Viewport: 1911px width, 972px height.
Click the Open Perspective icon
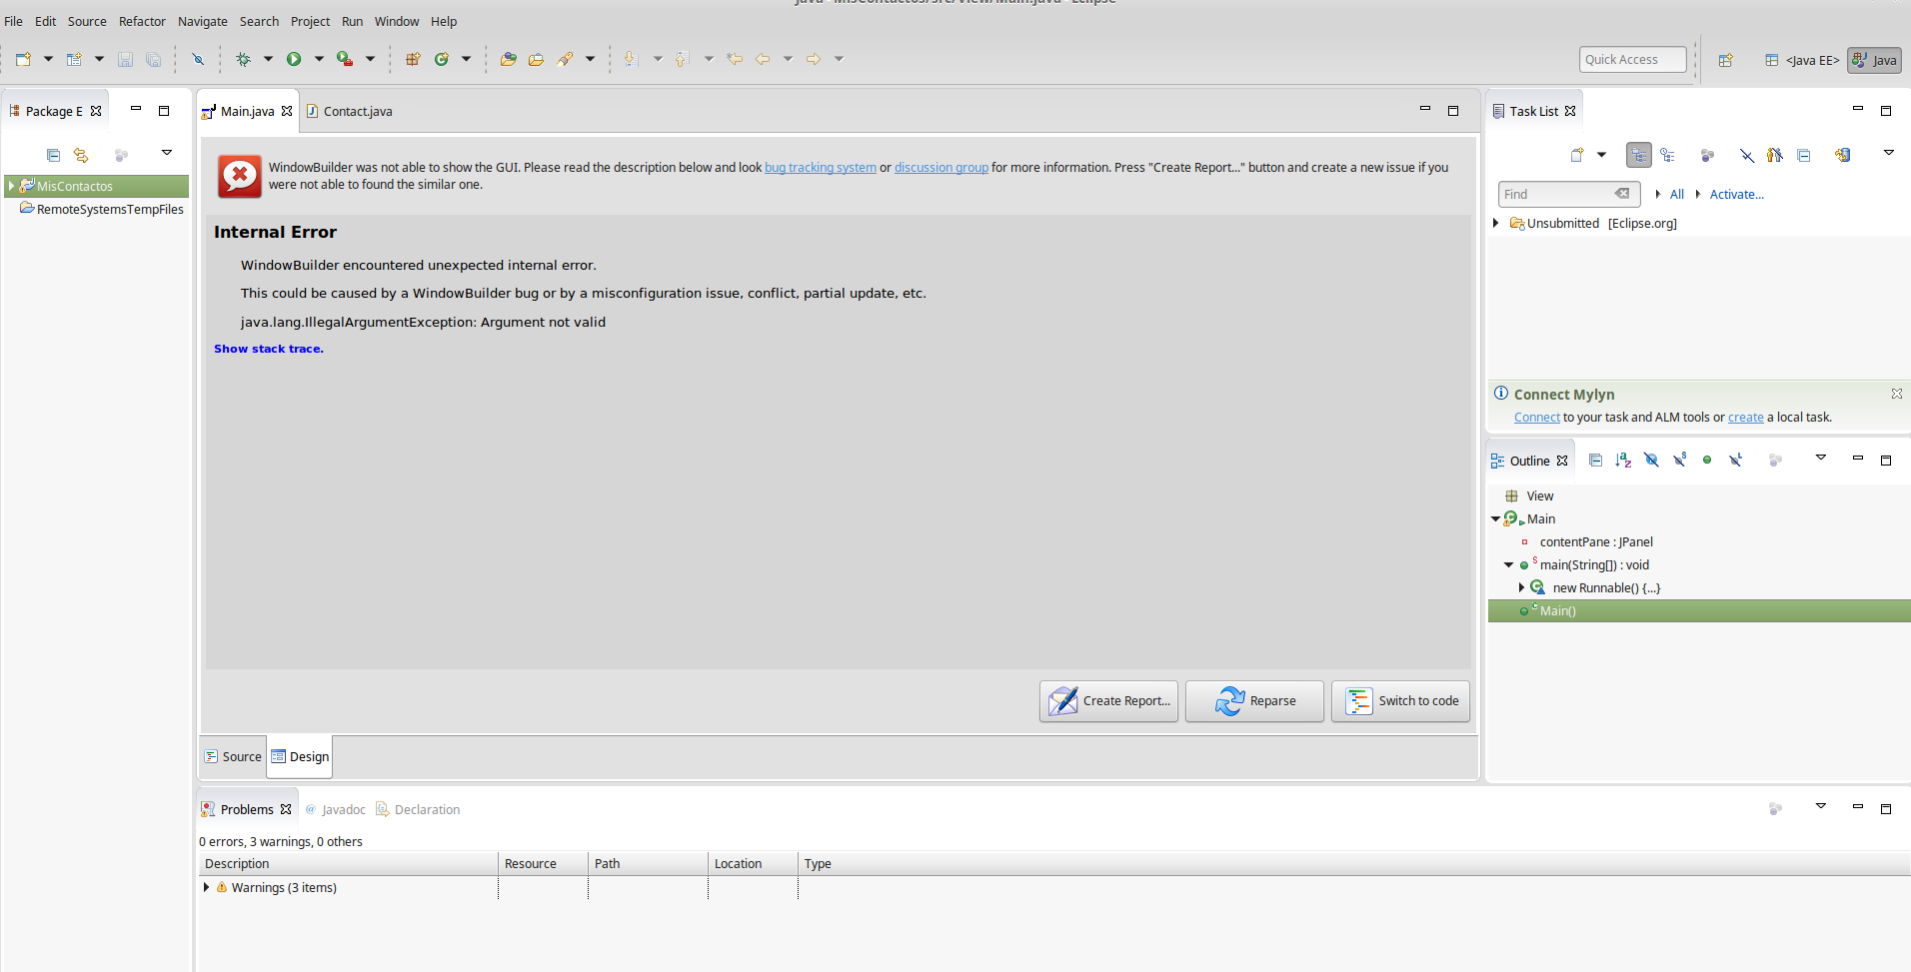pyautogui.click(x=1725, y=60)
